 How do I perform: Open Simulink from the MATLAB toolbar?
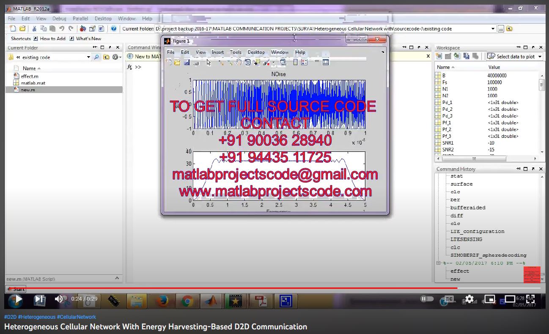pos(83,29)
